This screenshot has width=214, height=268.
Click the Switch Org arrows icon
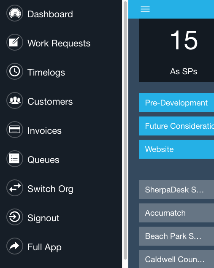[15, 188]
